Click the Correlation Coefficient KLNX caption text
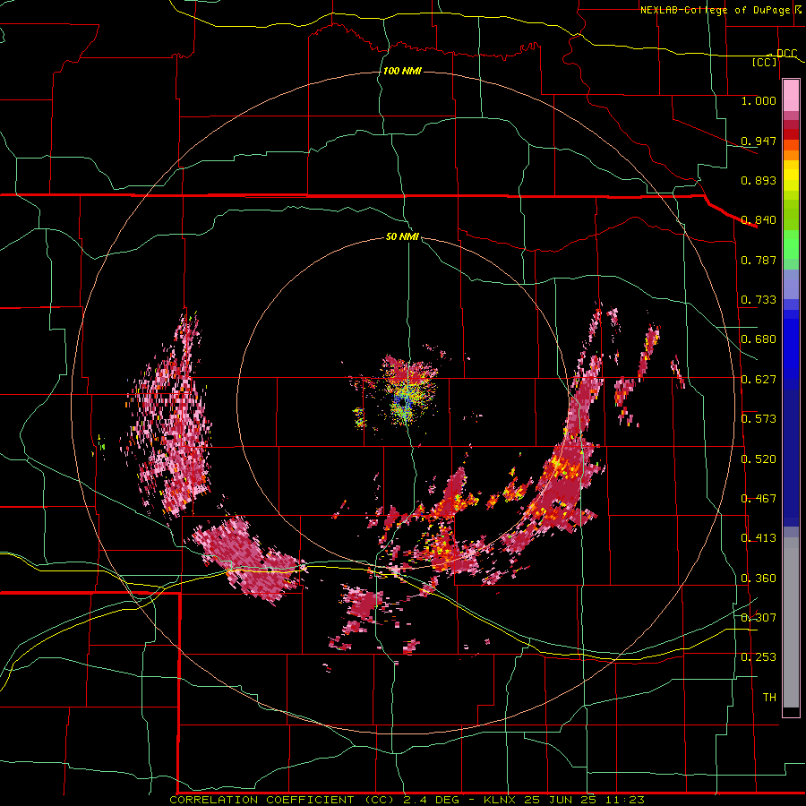Viewport: 806px width, 806px height. pos(407,800)
